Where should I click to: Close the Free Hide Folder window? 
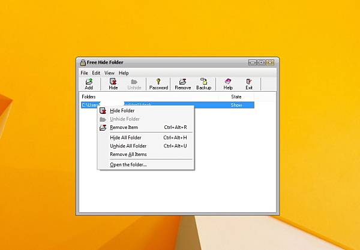click(270, 62)
